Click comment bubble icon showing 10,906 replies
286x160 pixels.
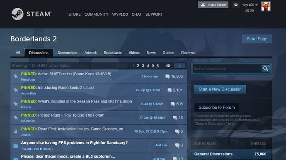pyautogui.click(x=167, y=76)
